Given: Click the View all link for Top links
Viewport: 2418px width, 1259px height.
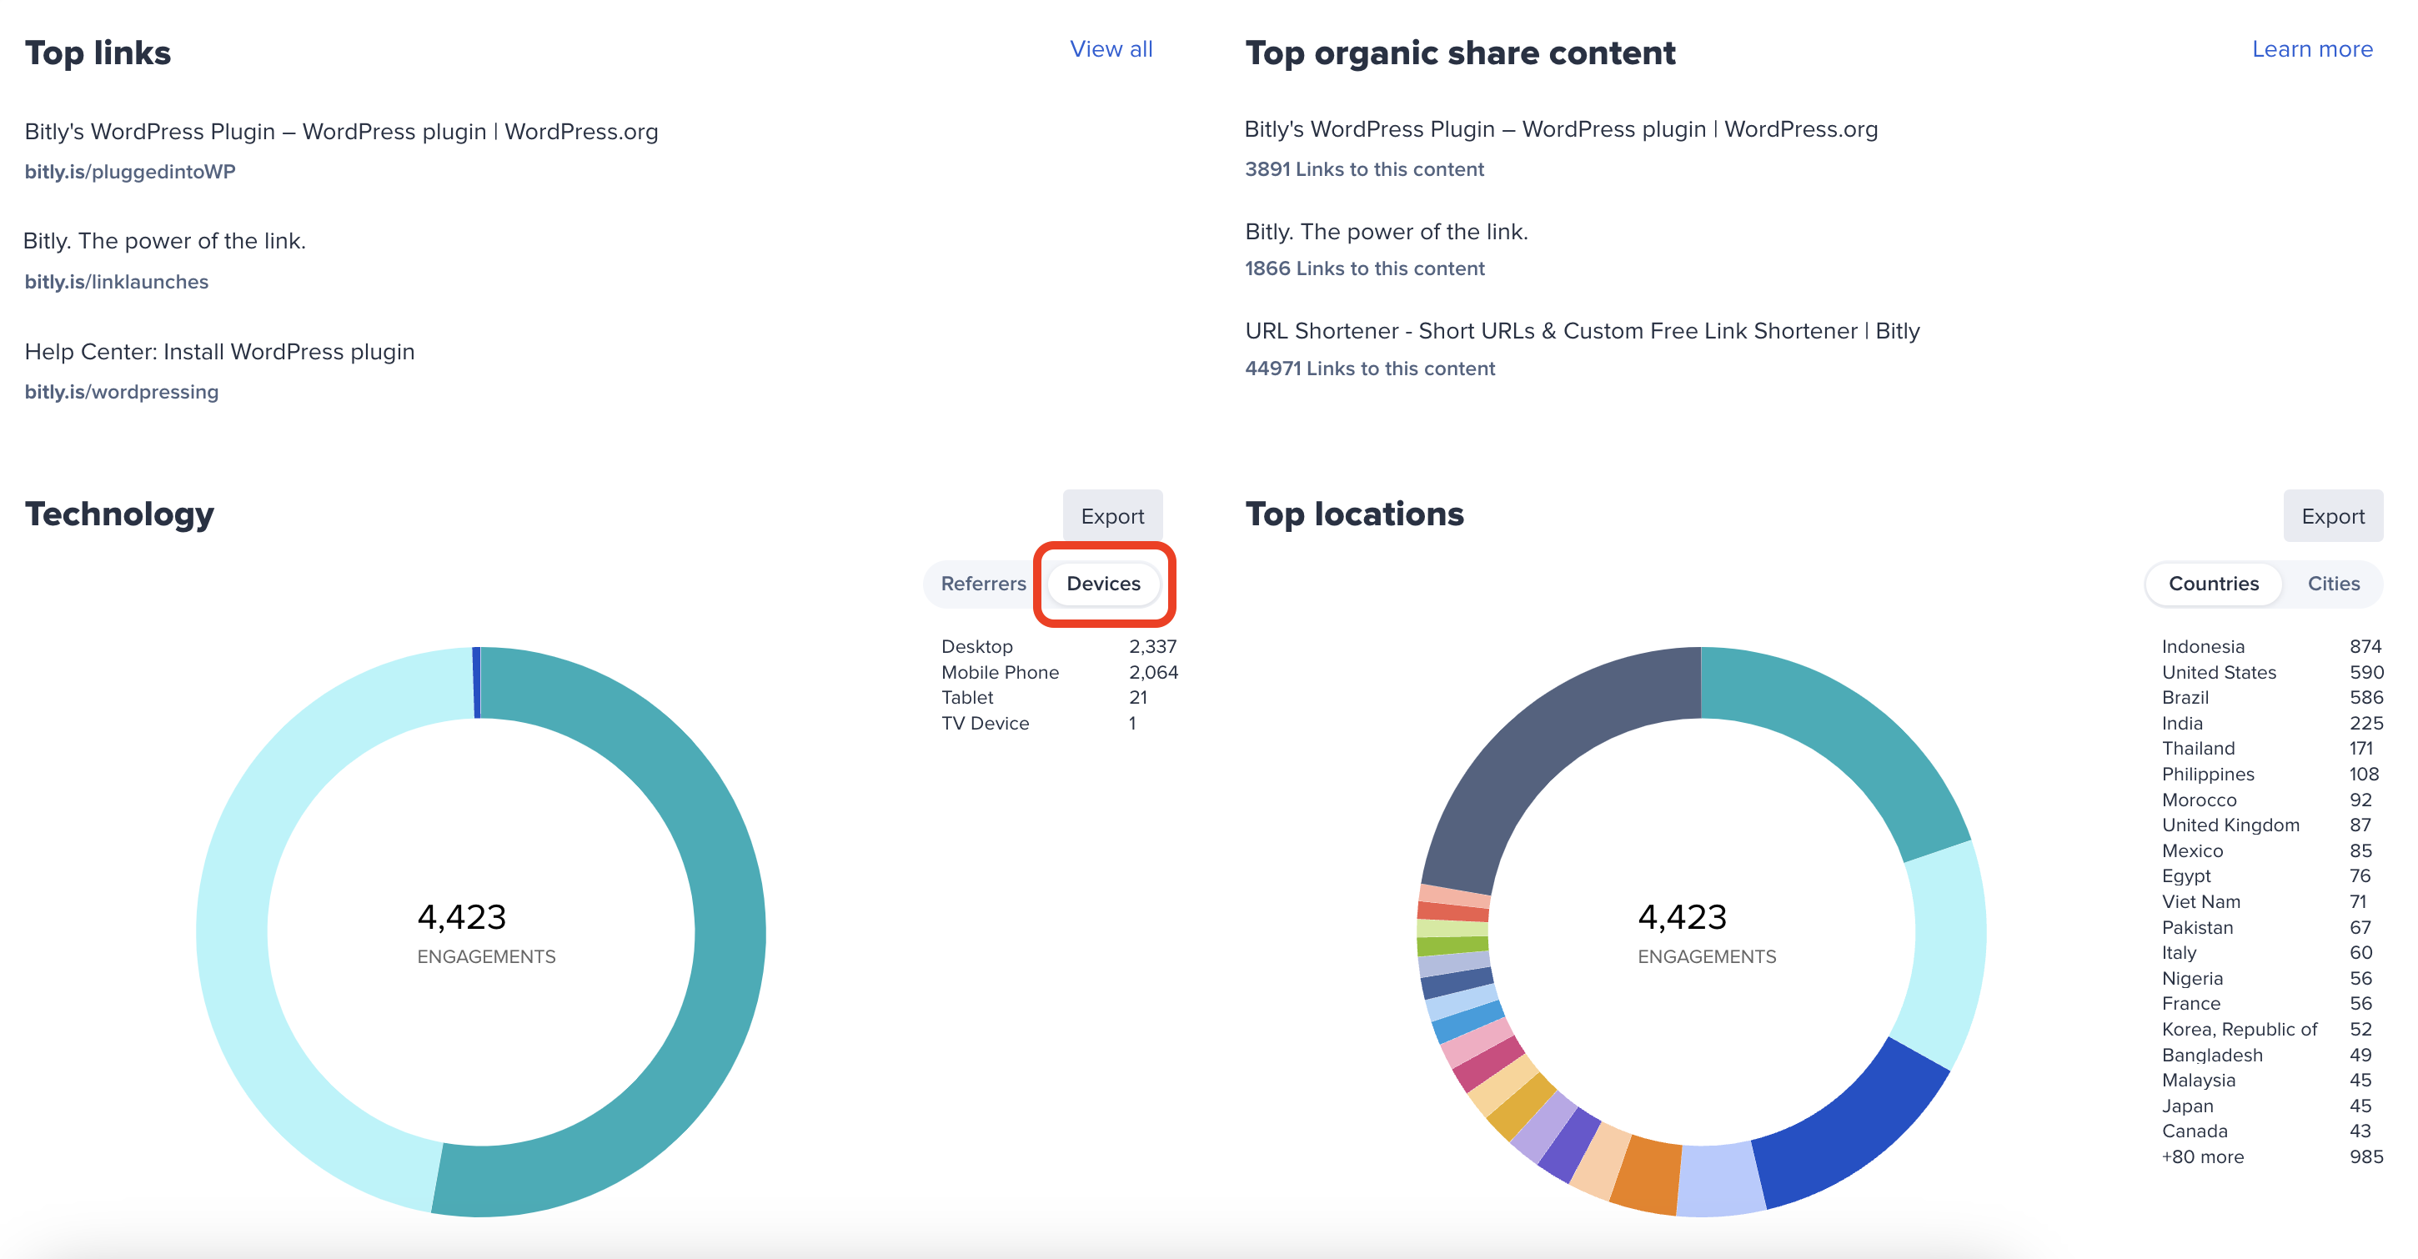Looking at the screenshot, I should [x=1111, y=49].
